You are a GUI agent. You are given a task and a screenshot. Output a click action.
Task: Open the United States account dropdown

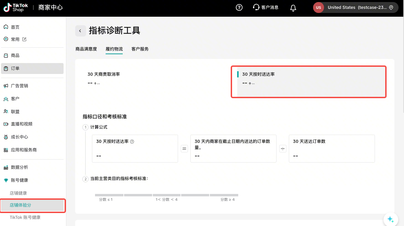[x=355, y=7]
